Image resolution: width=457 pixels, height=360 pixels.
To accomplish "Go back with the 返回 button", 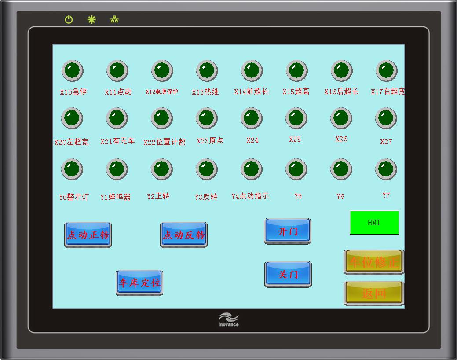I will (374, 293).
